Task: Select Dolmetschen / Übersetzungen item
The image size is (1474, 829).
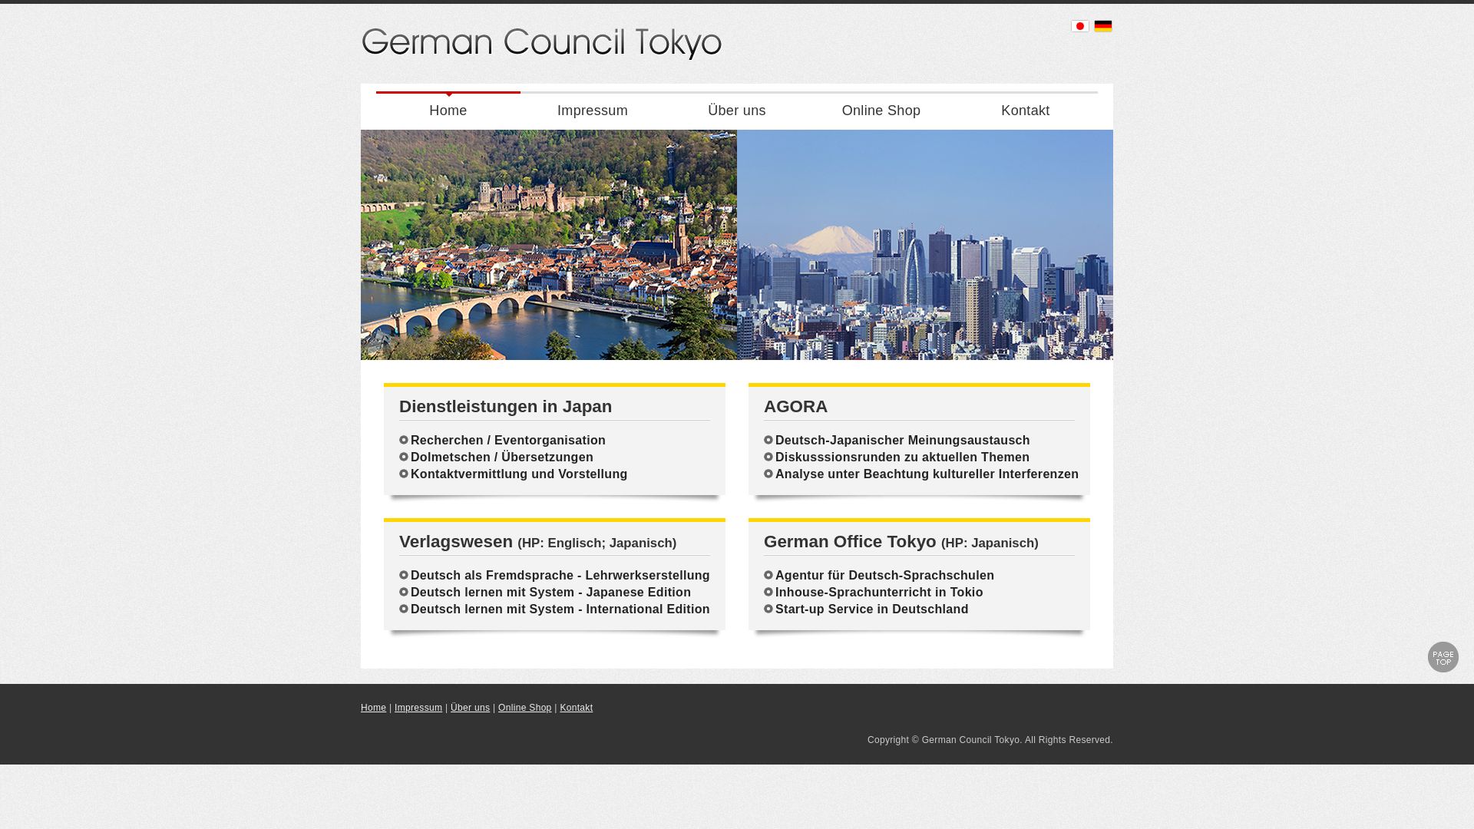Action: [501, 457]
